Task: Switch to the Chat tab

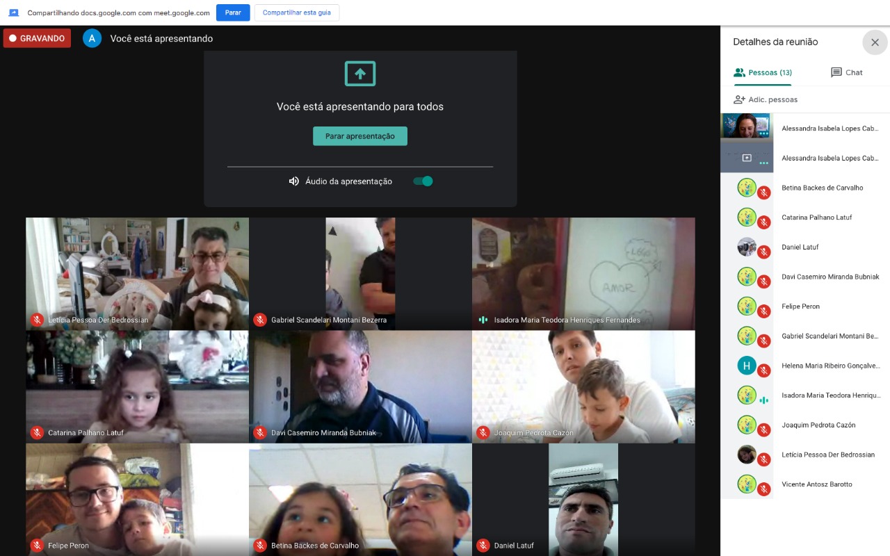Action: click(846, 72)
